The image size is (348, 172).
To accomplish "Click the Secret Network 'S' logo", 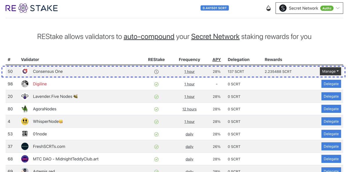I will pos(283,8).
